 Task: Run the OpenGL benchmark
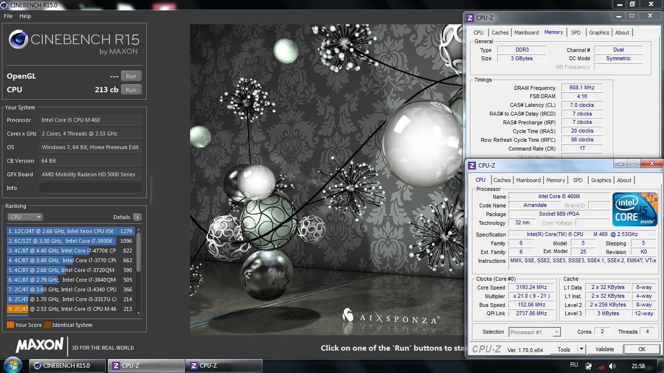(x=131, y=76)
